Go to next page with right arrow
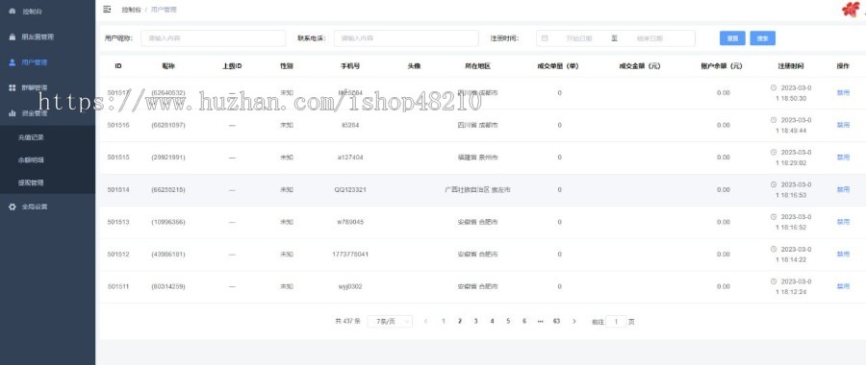 click(574, 321)
